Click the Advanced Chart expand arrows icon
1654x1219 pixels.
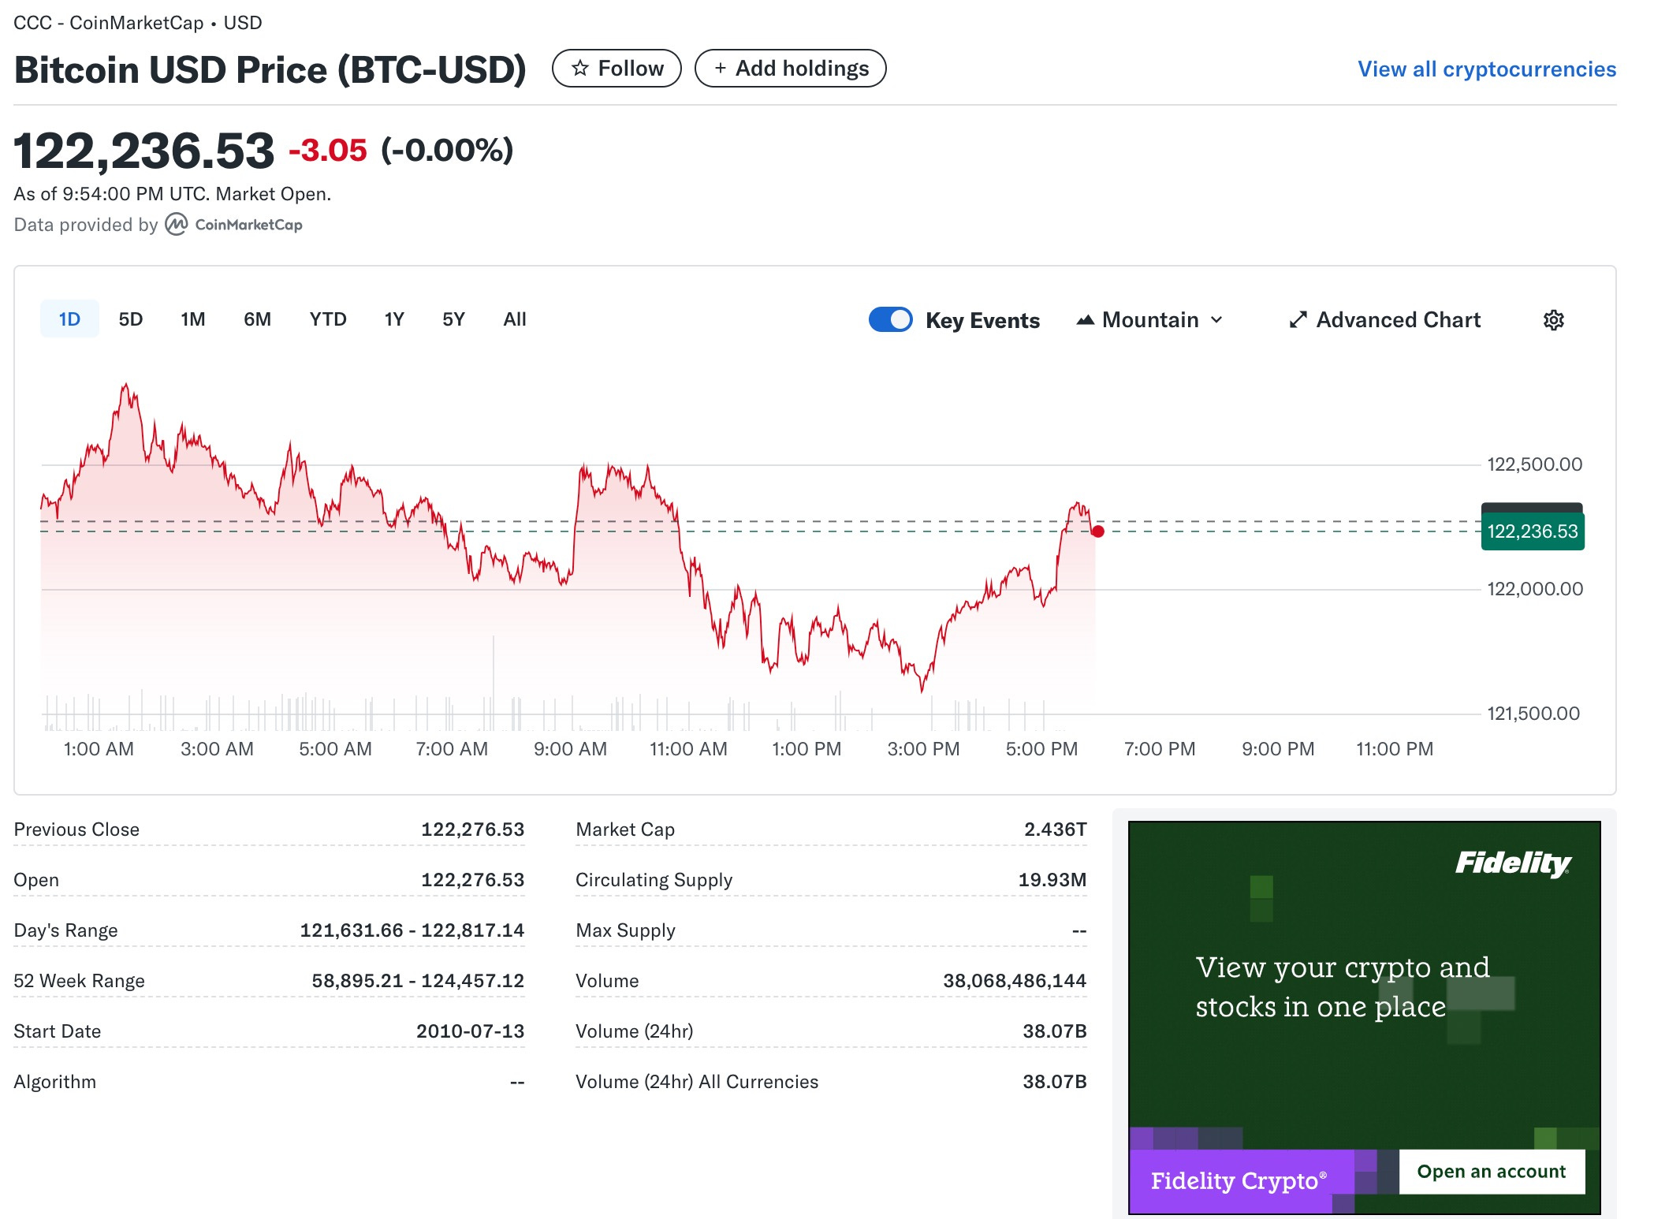1298,320
